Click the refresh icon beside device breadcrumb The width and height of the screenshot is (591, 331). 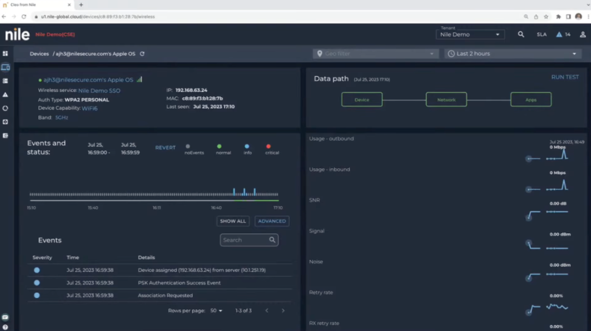click(x=142, y=54)
